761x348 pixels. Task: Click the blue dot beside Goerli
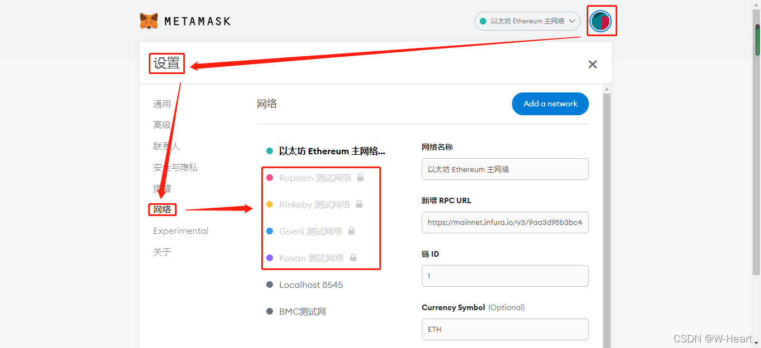point(270,231)
